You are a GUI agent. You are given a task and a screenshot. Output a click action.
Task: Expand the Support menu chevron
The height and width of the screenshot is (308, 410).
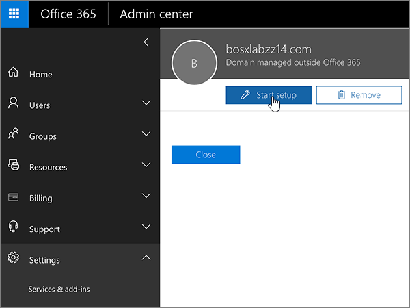coord(146,227)
